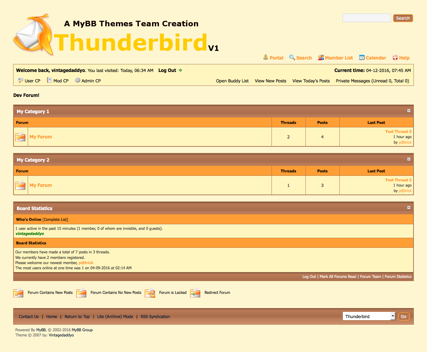
Task: Open View New Posts
Action: [270, 81]
